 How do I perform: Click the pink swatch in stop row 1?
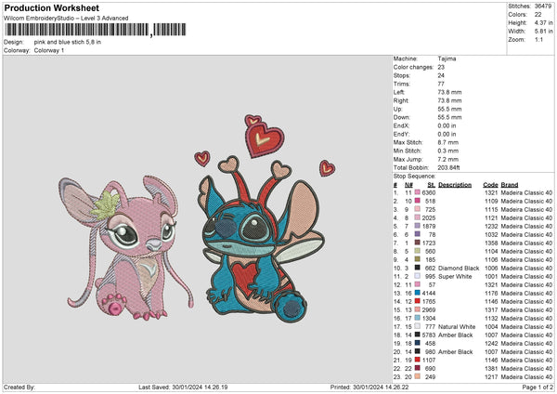[418, 192]
